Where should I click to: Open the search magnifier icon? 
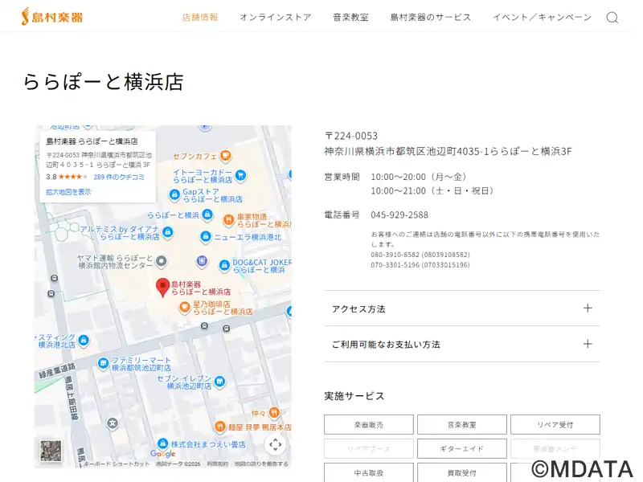[612, 18]
